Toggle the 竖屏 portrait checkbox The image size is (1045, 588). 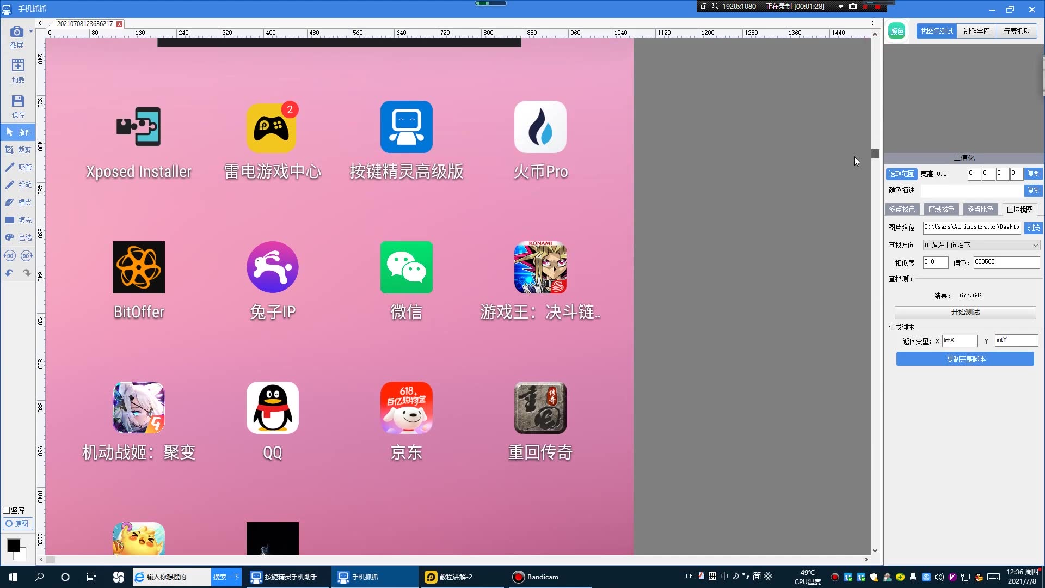pyautogui.click(x=7, y=511)
